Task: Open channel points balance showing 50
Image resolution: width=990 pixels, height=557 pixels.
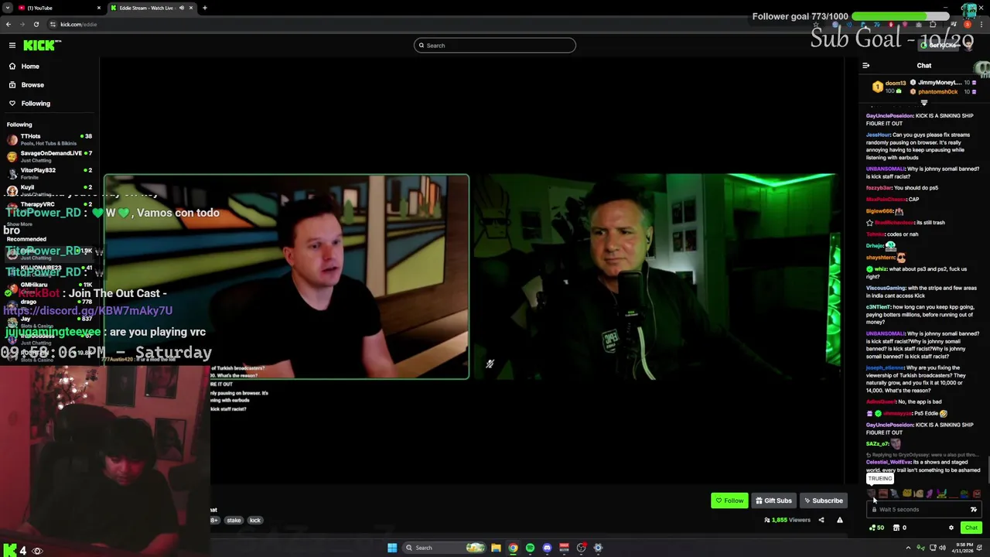Action: click(x=877, y=528)
